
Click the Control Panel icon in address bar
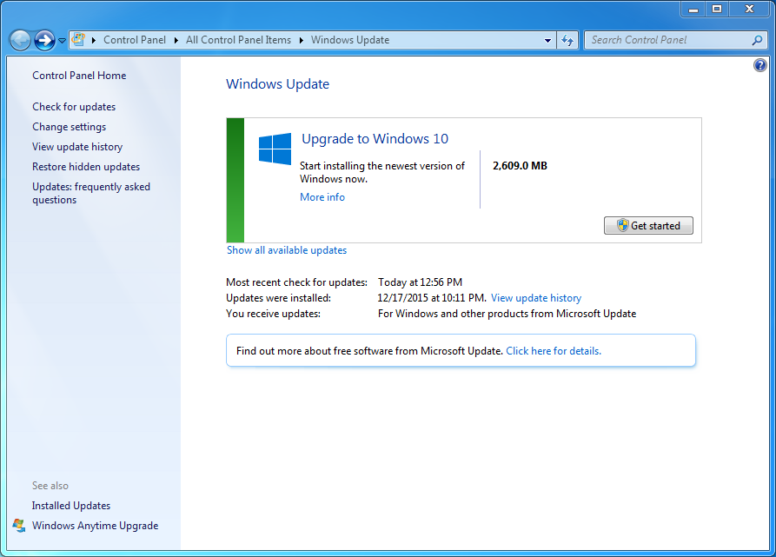[76, 39]
